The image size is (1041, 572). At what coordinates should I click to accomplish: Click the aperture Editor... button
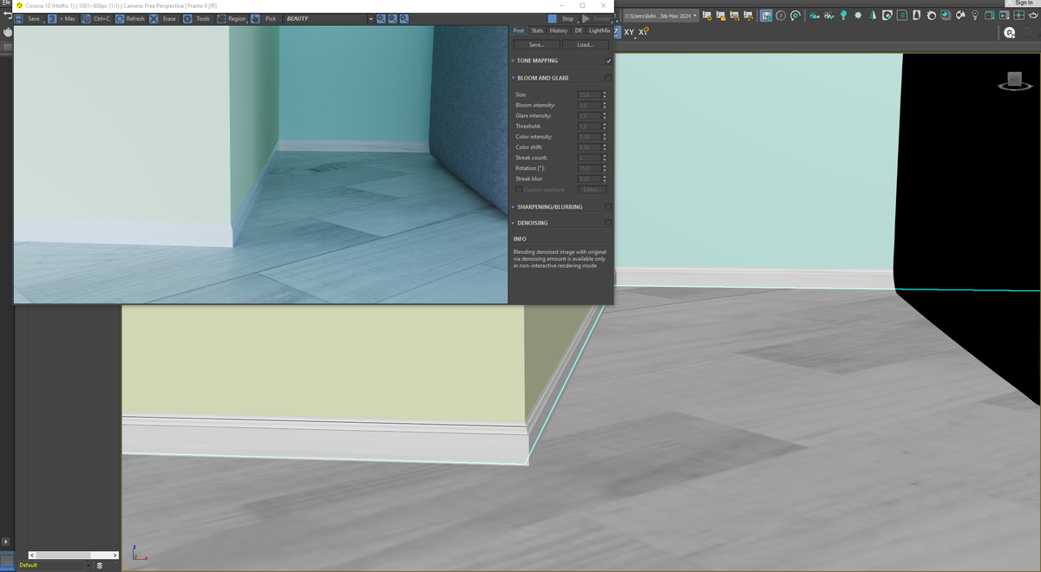pyautogui.click(x=593, y=189)
